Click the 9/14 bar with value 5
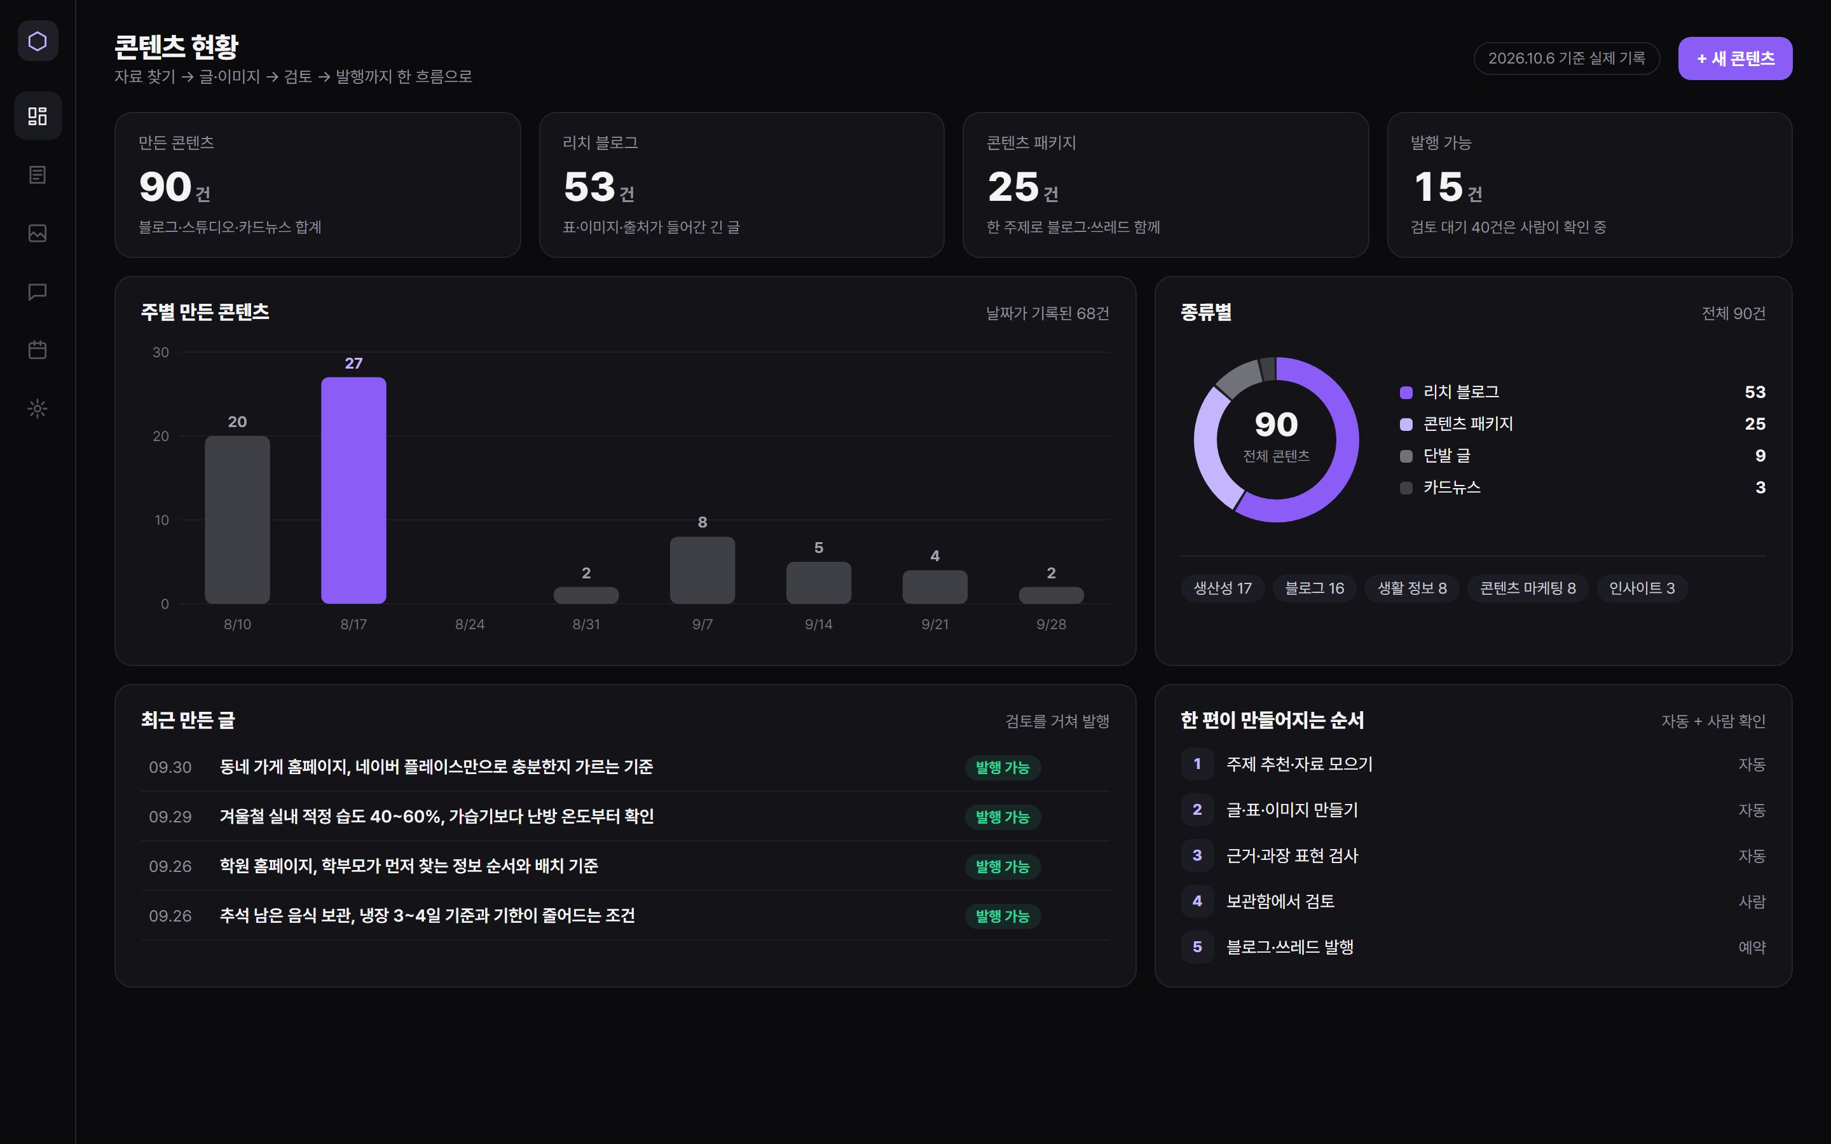The width and height of the screenshot is (1831, 1144). [x=819, y=583]
